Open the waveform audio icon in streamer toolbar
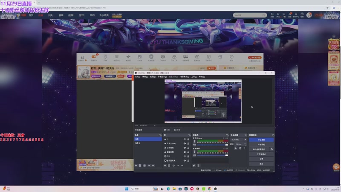This screenshot has width=341, height=192. (128, 57)
